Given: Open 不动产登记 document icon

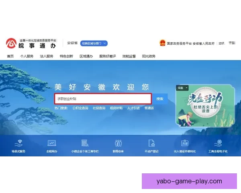Looking at the screenshot, I should click(151, 143).
